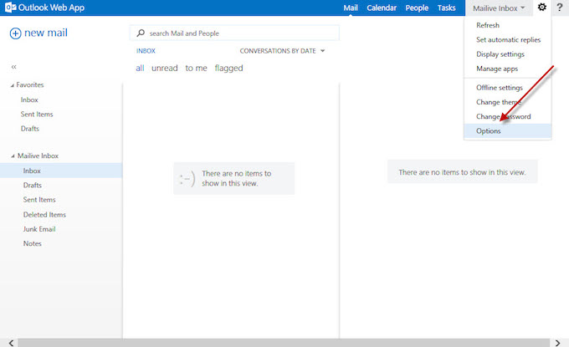The width and height of the screenshot is (569, 347).
Task: Open the Conversations by Date sort dropdown
Action: pos(282,51)
